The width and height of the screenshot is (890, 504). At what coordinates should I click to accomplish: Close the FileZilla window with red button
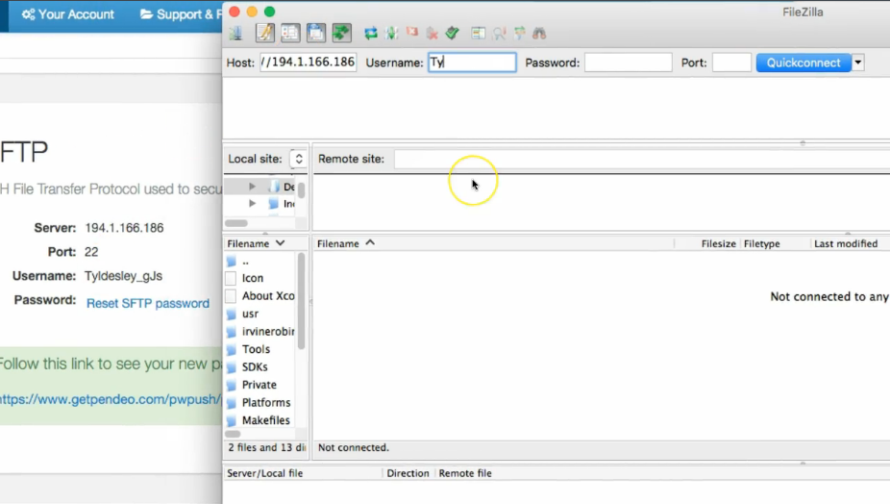click(x=235, y=12)
